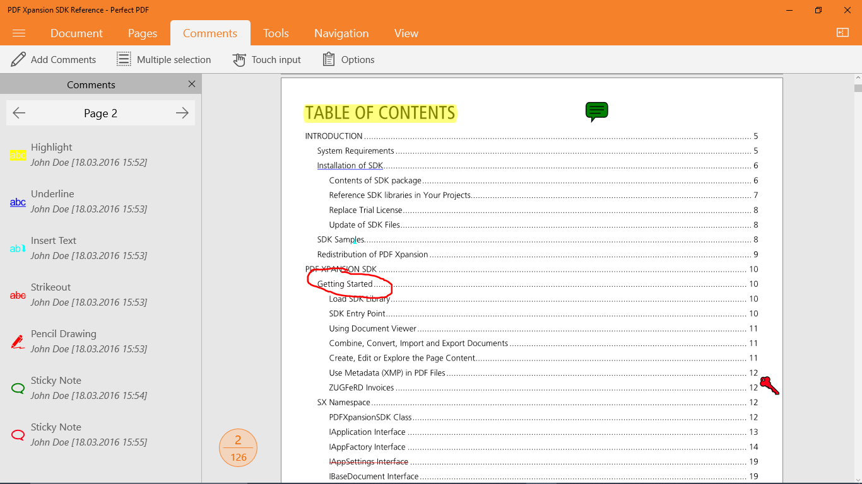Select the Highlight comment entry text
862x484 pixels.
(89, 154)
